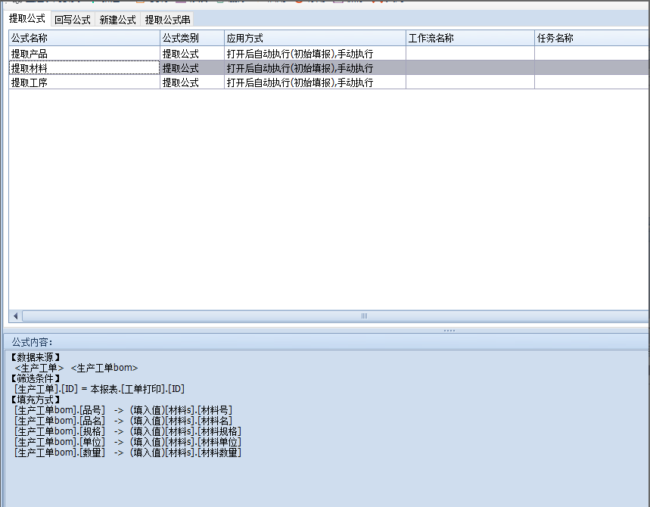Click the splitter grip above 公式内容
Image resolution: width=650 pixels, height=507 pixels.
coord(449,330)
